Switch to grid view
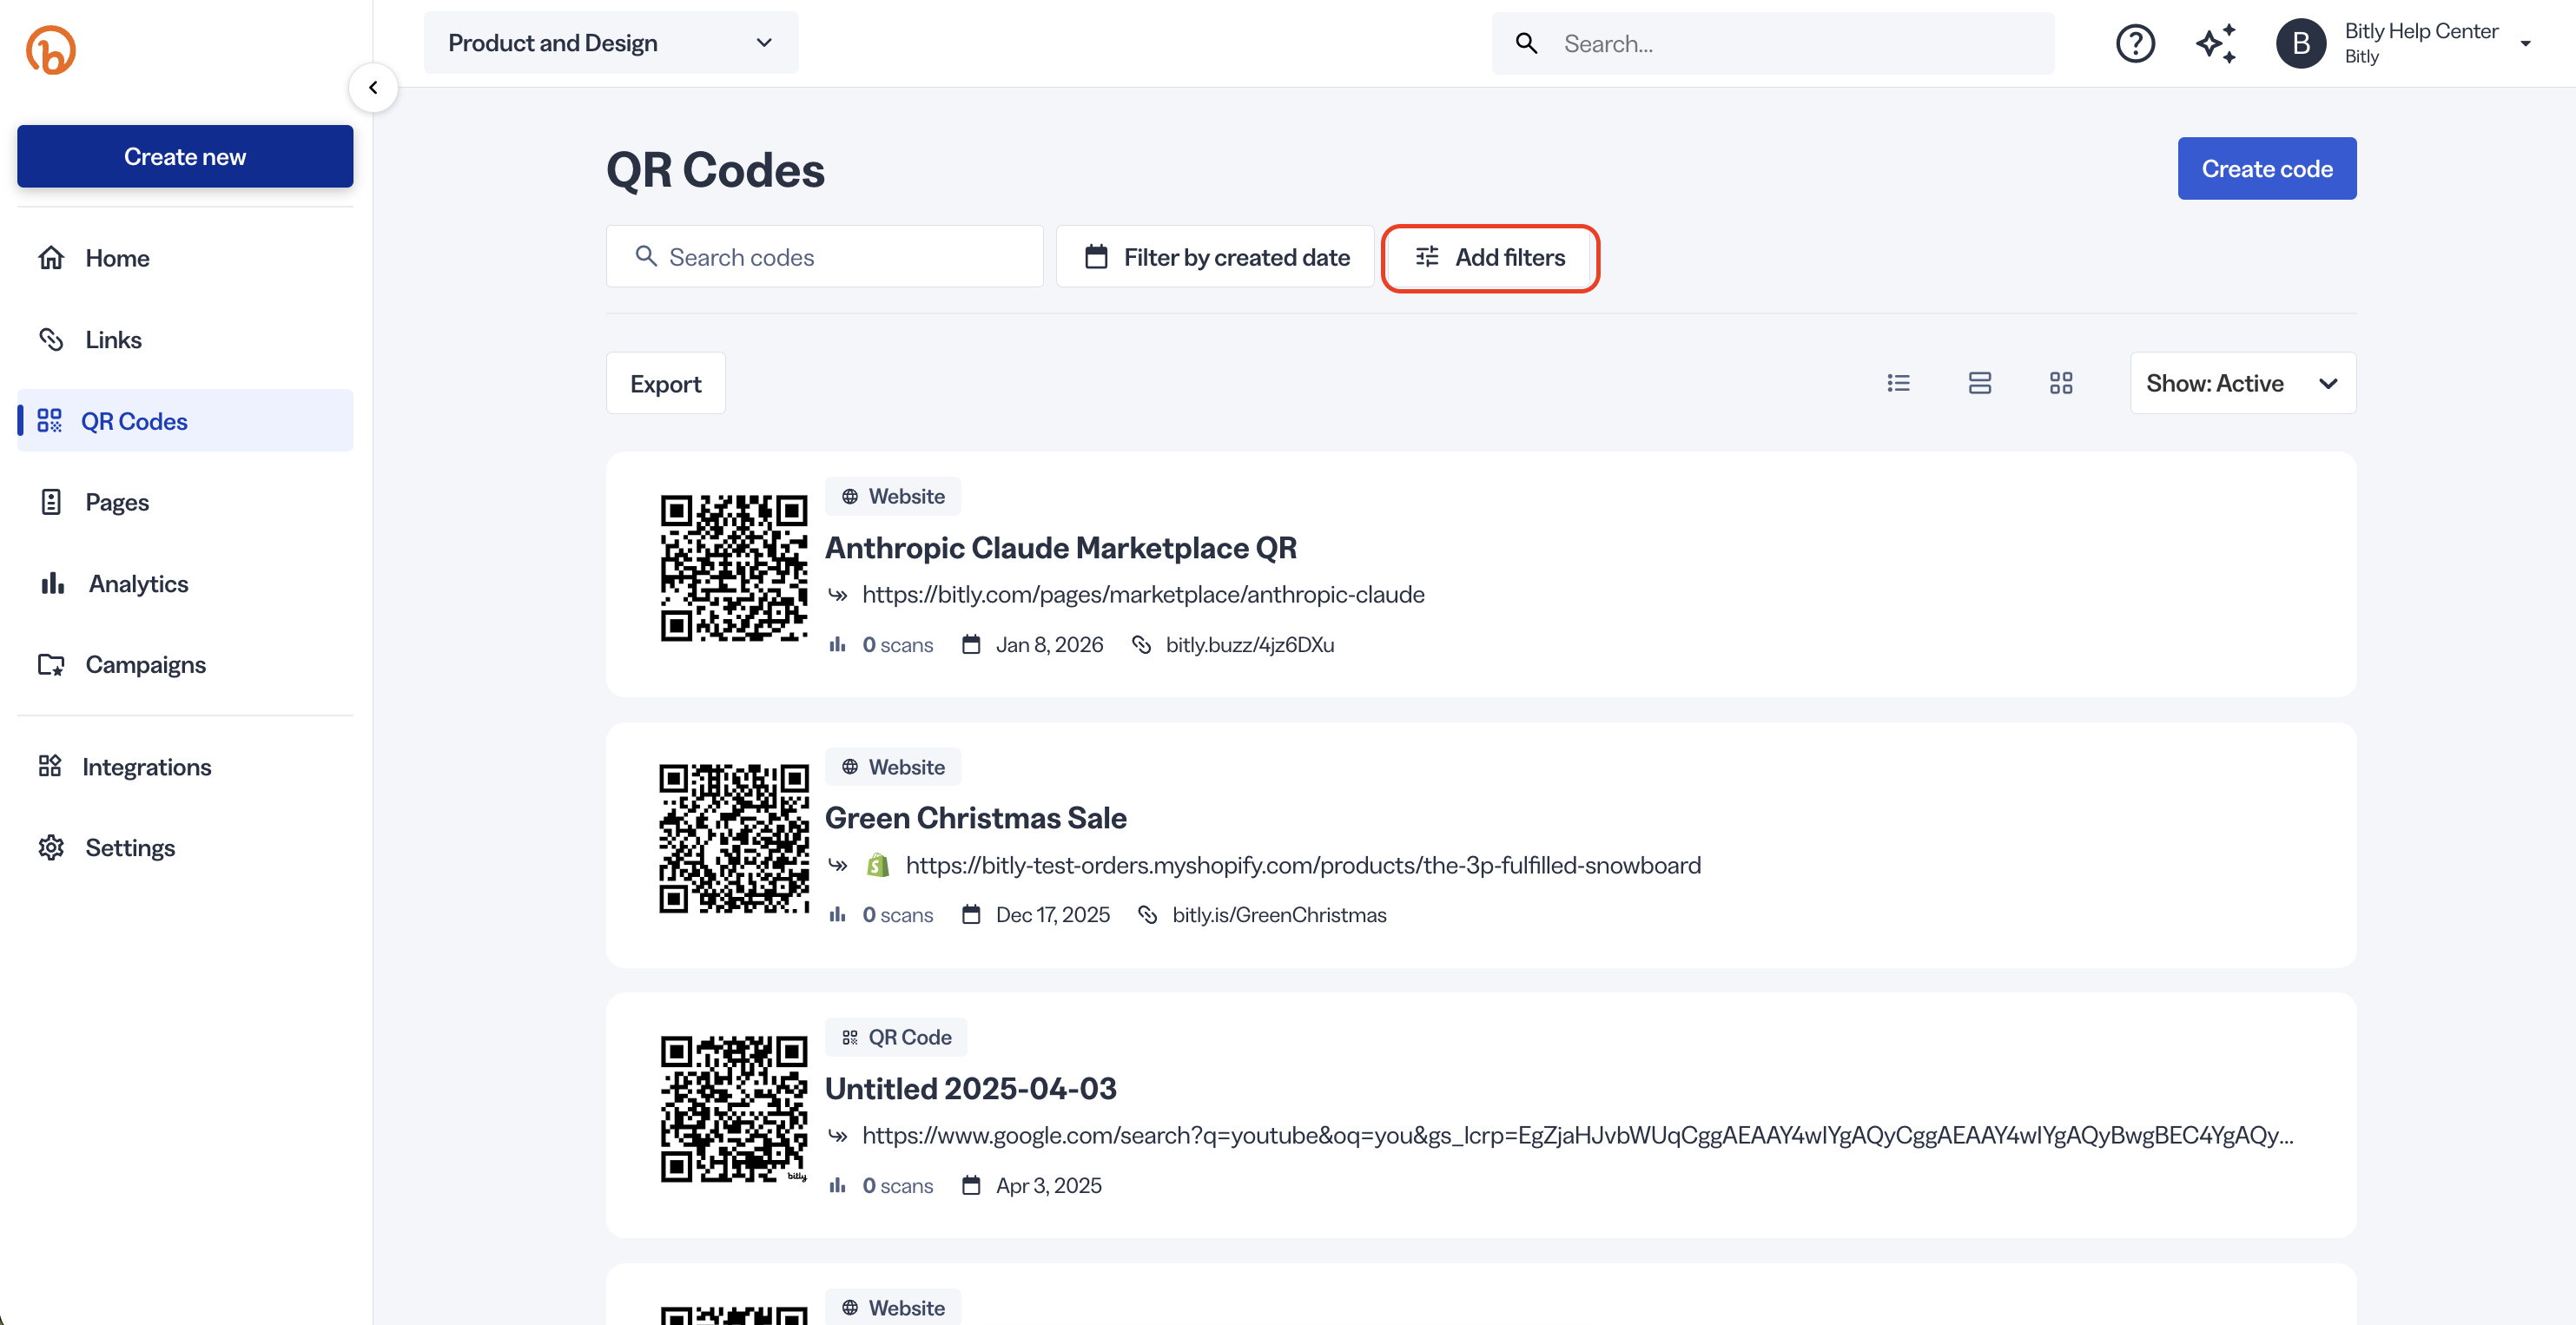This screenshot has height=1325, width=2576. tap(2060, 383)
